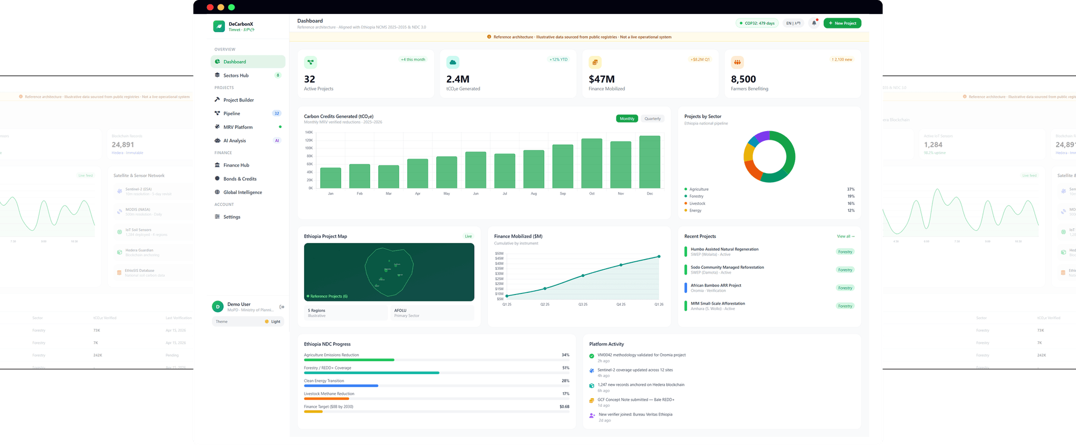
Task: Click the December bar in Carbon Credits chart
Action: (x=650, y=162)
